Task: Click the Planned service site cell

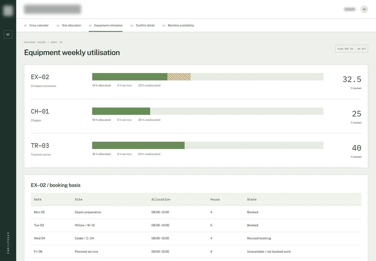Action: [86, 252]
